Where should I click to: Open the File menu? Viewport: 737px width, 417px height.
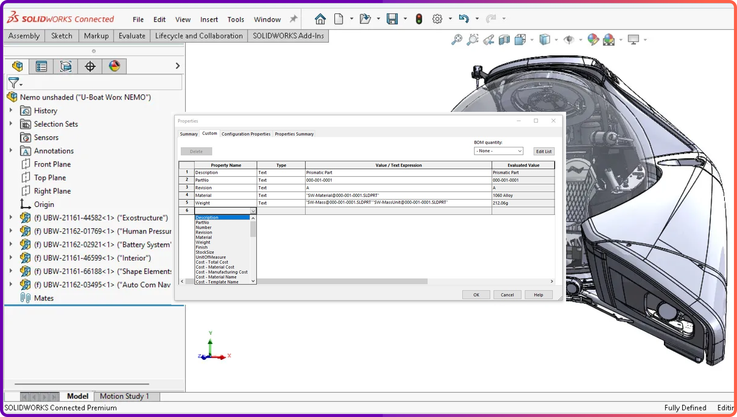coord(138,19)
